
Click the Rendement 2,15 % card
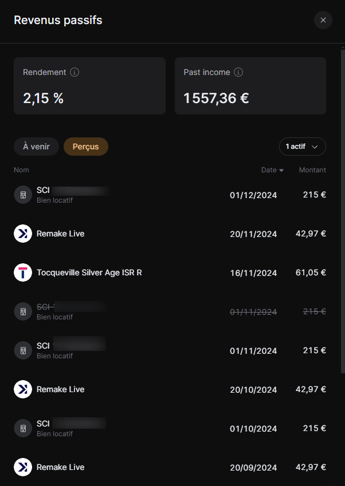tap(89, 86)
